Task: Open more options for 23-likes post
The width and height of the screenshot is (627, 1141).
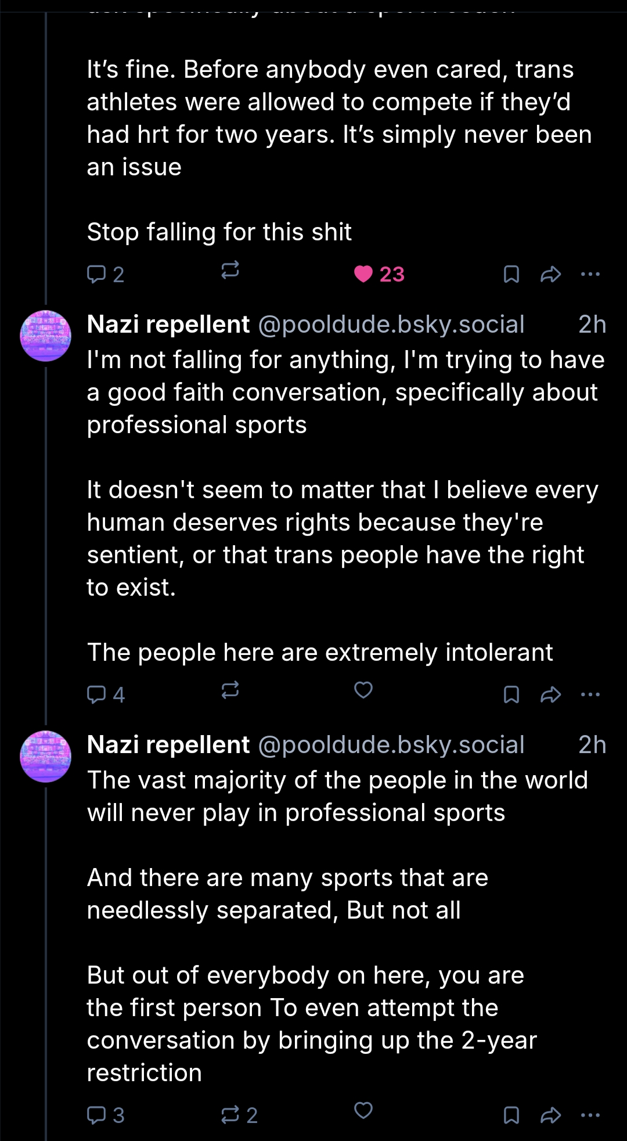Action: point(590,274)
